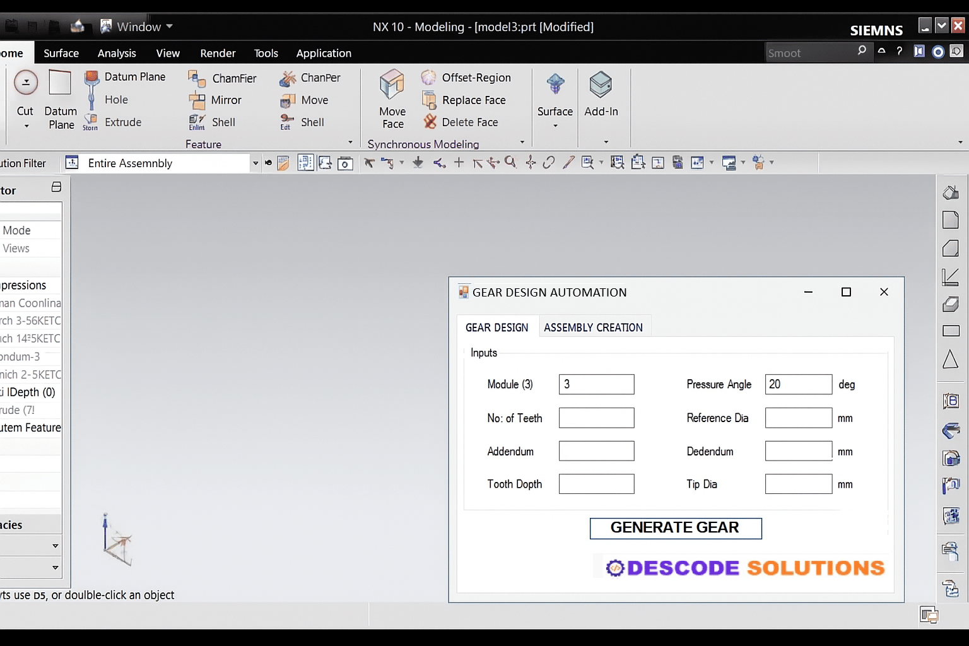Open the Hole feature tool
Screen dimensions: 969x646
116,100
